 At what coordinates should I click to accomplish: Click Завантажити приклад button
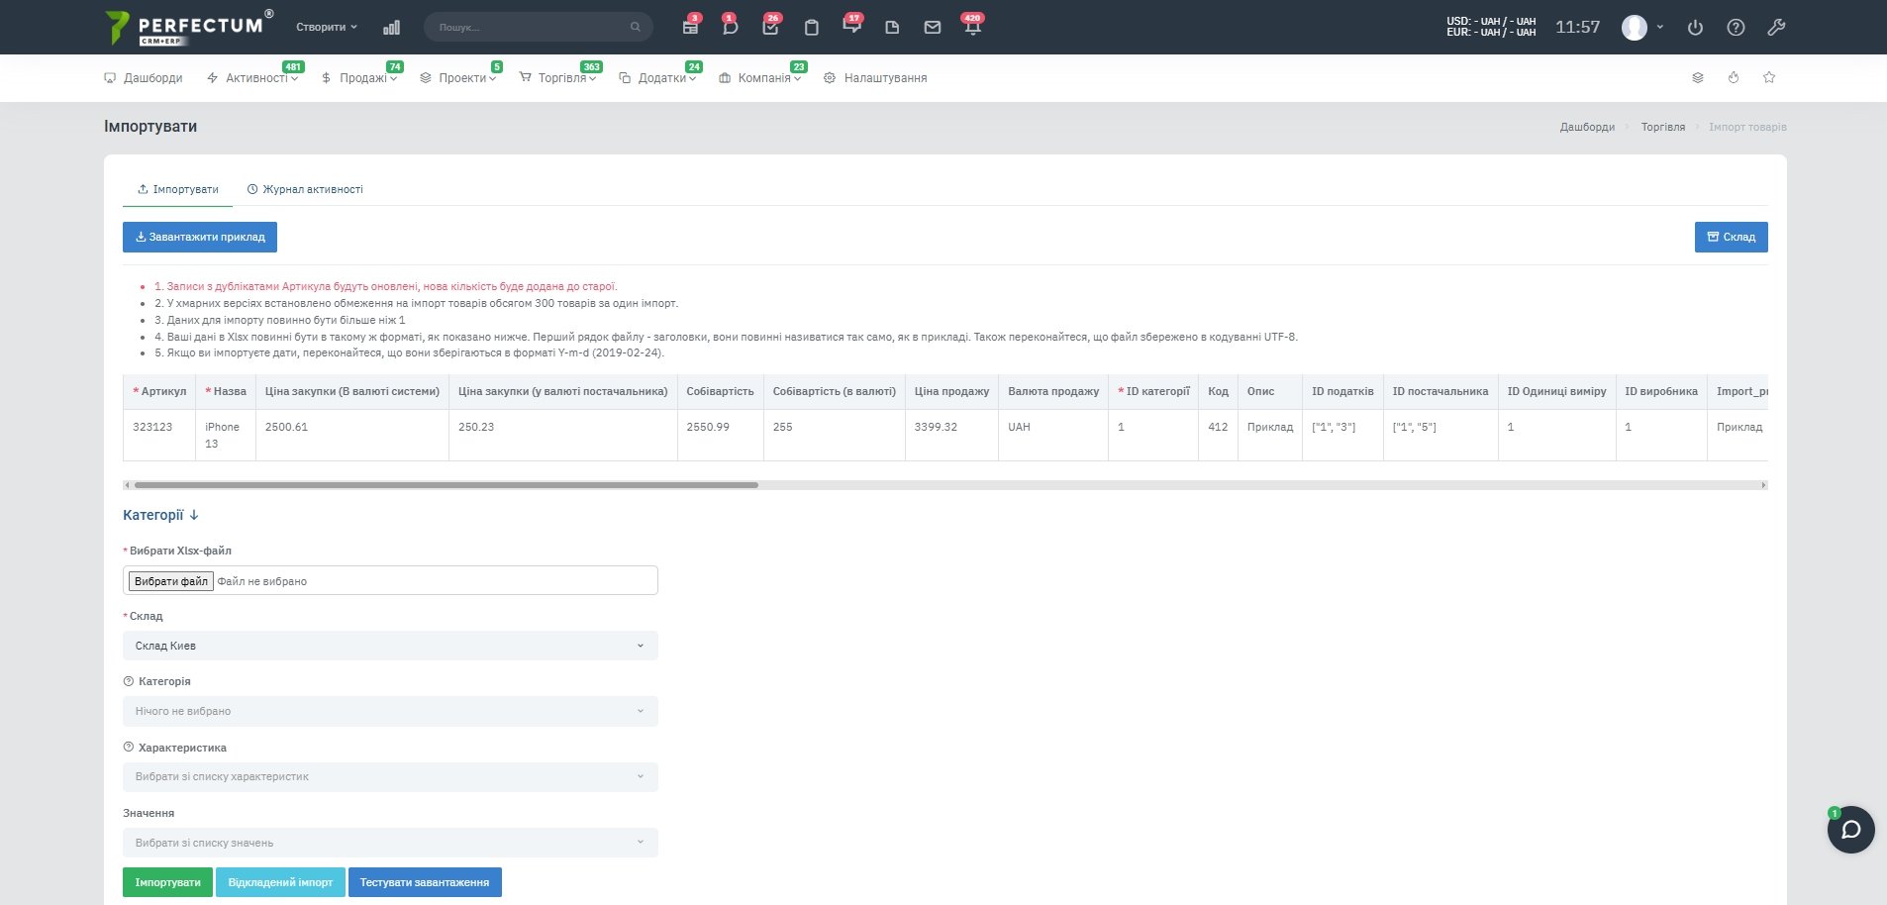[200, 237]
